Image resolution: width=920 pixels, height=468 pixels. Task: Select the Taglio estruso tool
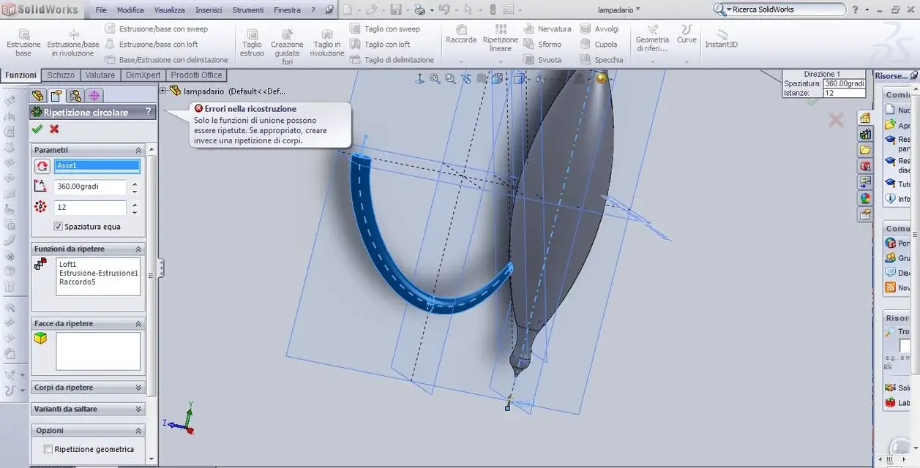pyautogui.click(x=252, y=35)
